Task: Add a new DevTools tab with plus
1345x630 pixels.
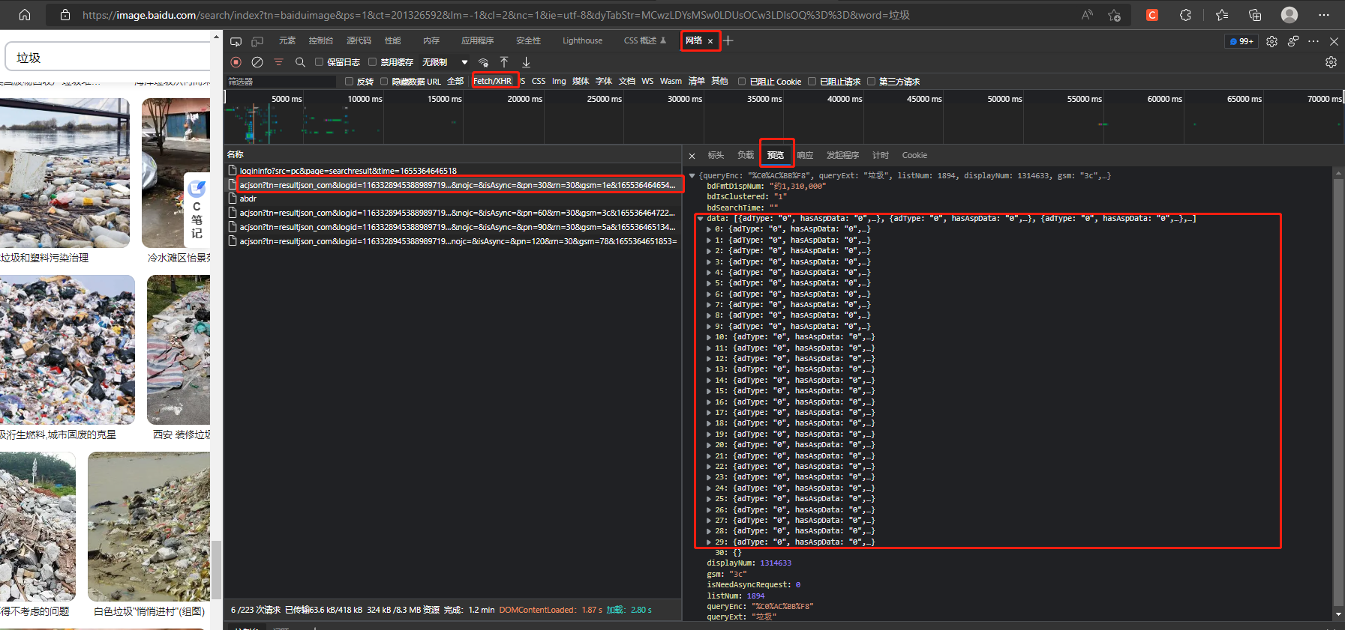Action: click(728, 40)
